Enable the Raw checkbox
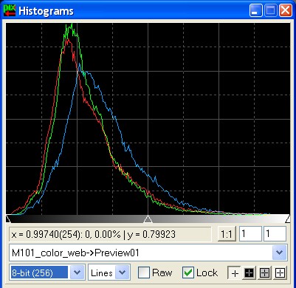The height and width of the screenshot is (288, 296). click(144, 273)
